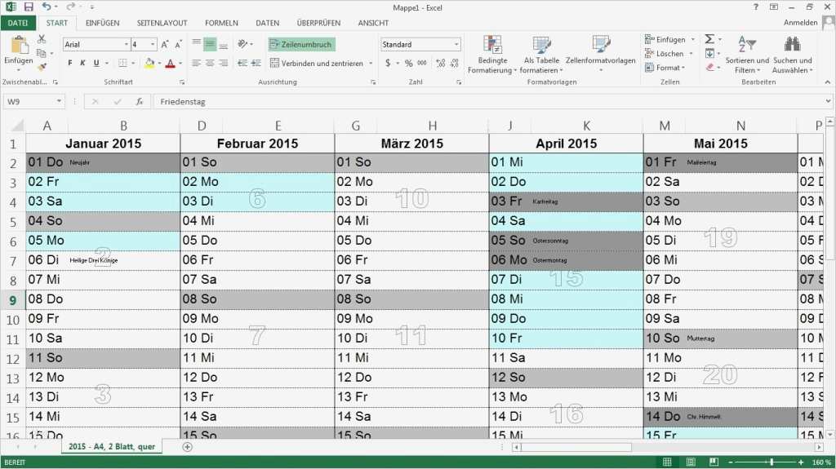Expand the formula bar
The width and height of the screenshot is (836, 469).
coord(828,101)
